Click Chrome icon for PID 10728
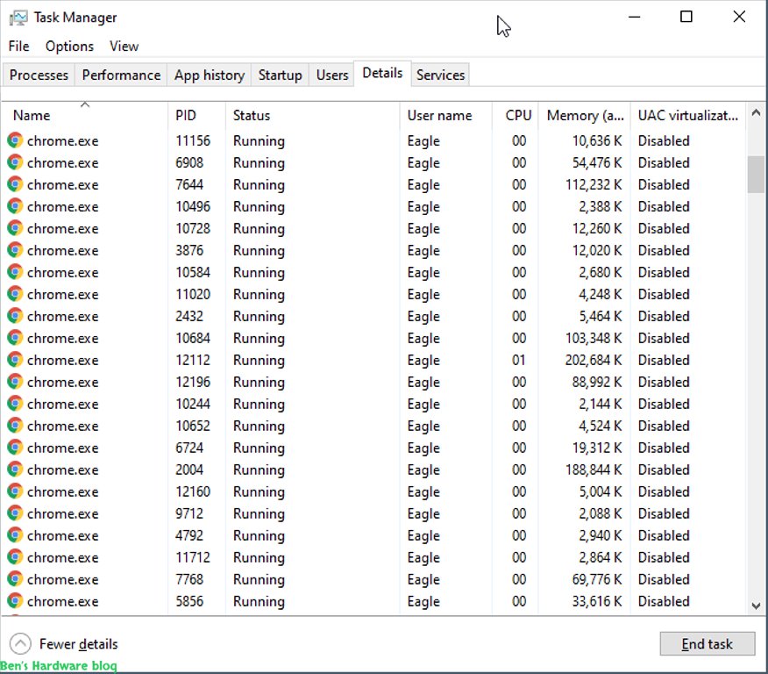 pyautogui.click(x=15, y=228)
